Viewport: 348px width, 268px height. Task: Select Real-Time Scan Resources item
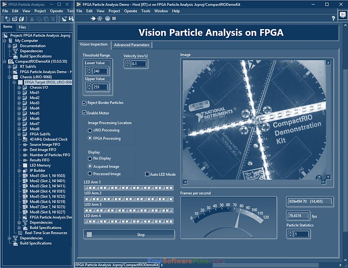click(x=46, y=233)
